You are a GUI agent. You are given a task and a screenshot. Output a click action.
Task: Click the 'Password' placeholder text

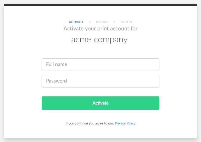(57, 81)
